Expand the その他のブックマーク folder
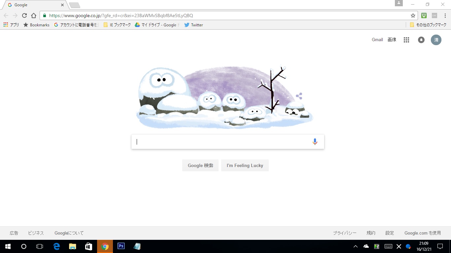Image resolution: width=451 pixels, height=253 pixels. coord(428,25)
